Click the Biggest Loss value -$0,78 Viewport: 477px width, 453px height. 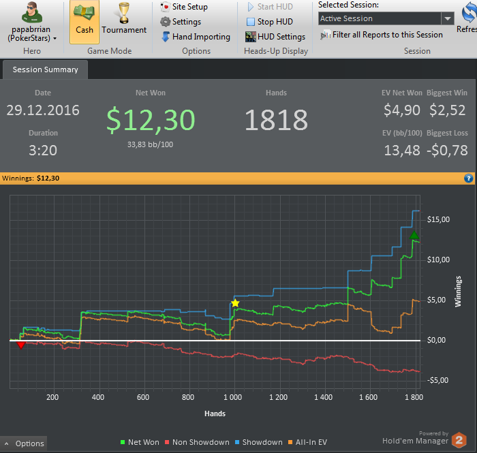(447, 151)
